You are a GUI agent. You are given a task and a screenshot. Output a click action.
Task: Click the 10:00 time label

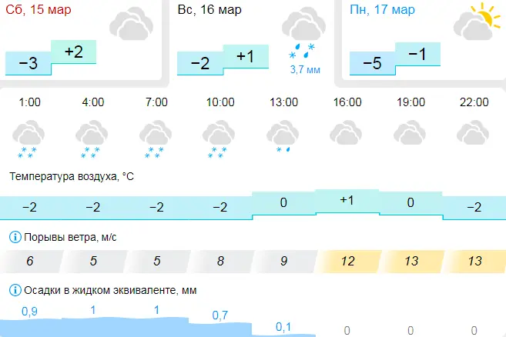click(220, 102)
